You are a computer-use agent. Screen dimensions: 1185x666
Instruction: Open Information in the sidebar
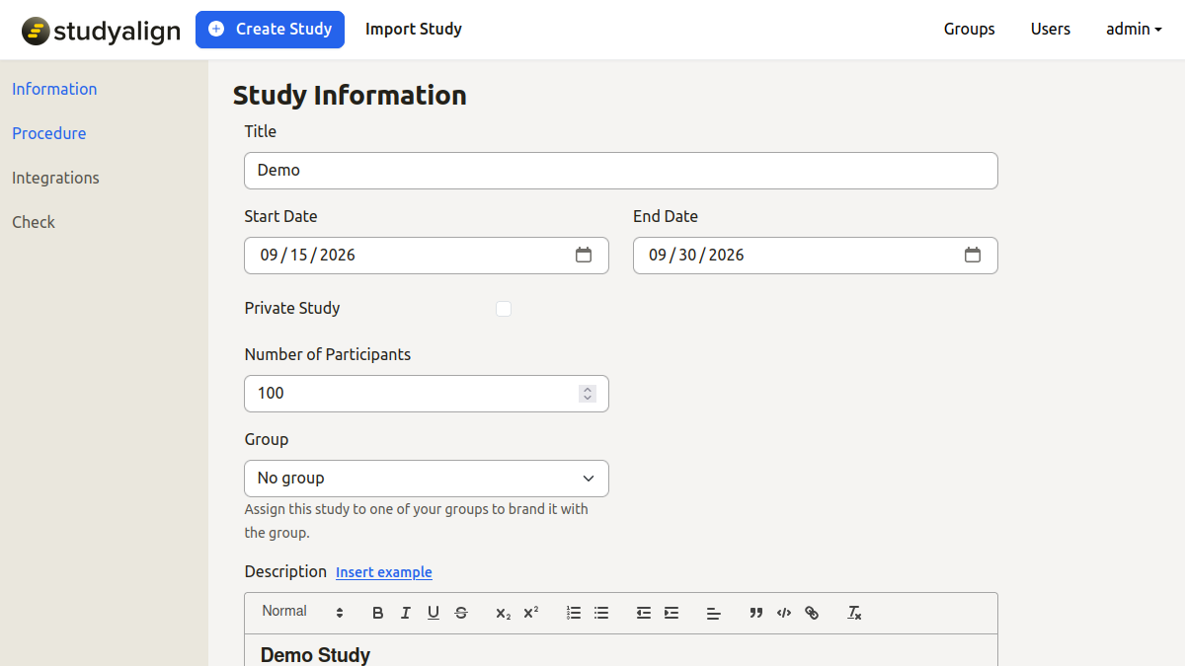[54, 89]
